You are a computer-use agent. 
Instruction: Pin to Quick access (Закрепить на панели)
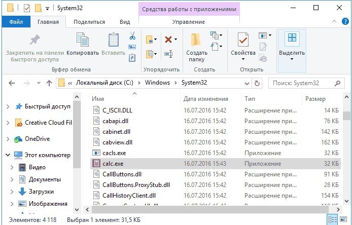click(35, 48)
